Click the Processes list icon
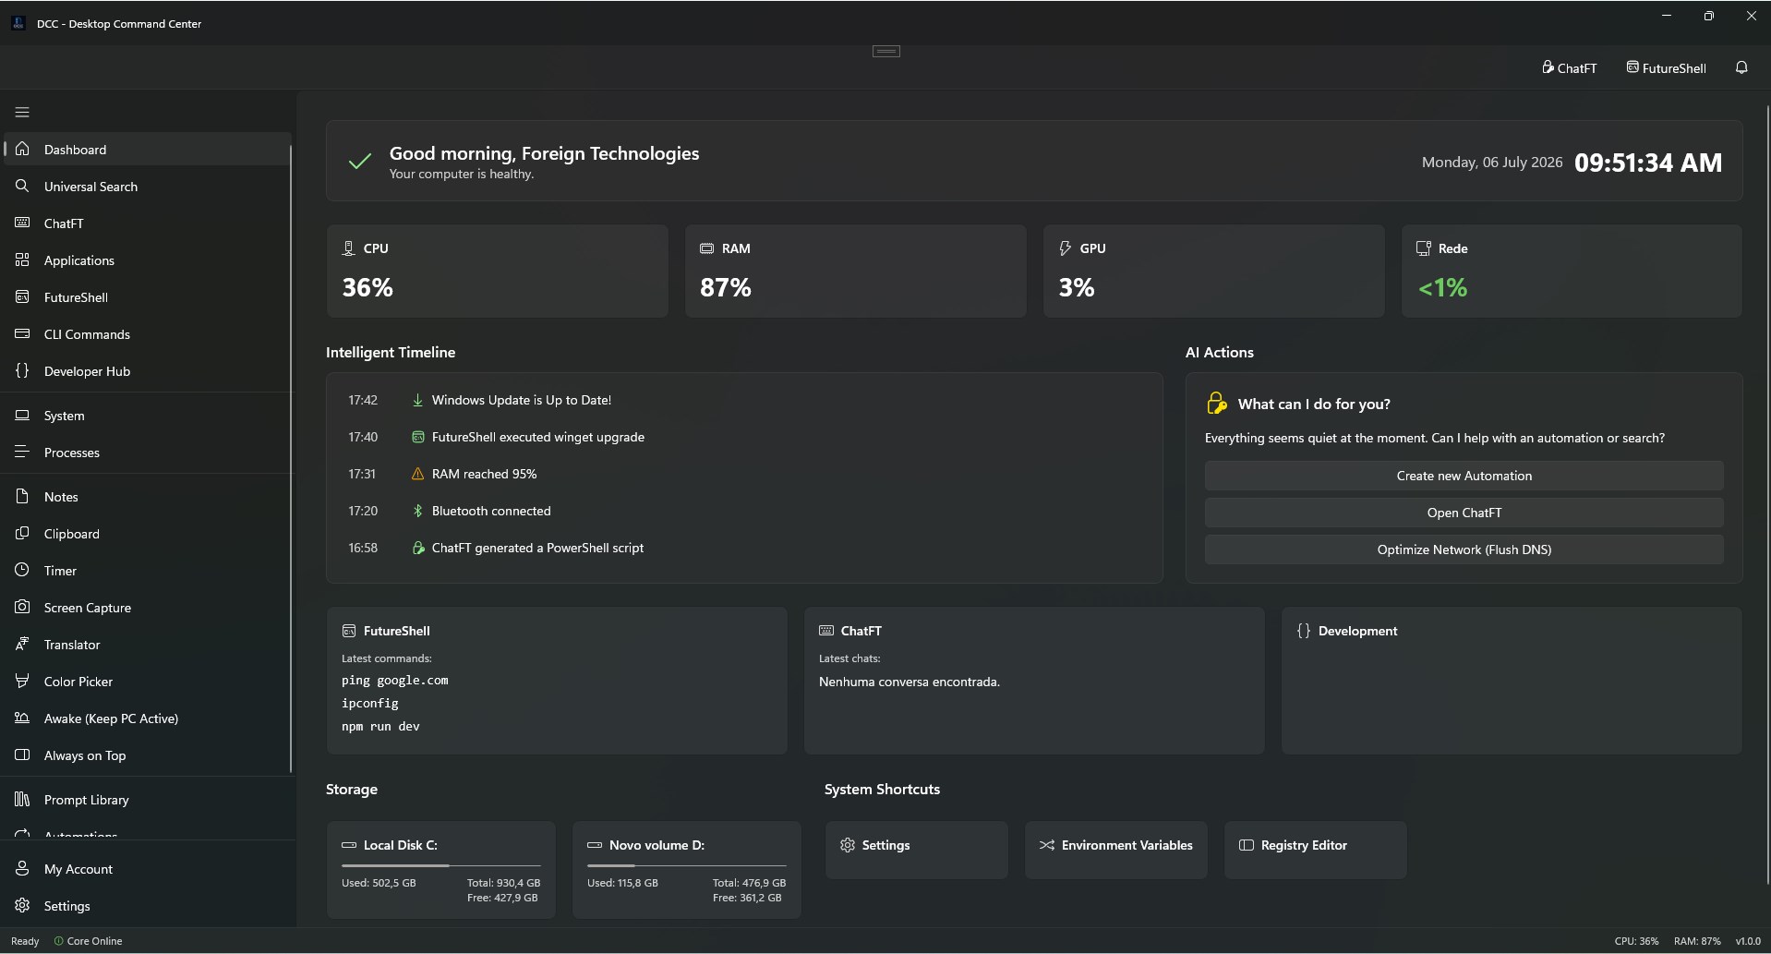1771x954 pixels. pyautogui.click(x=22, y=452)
